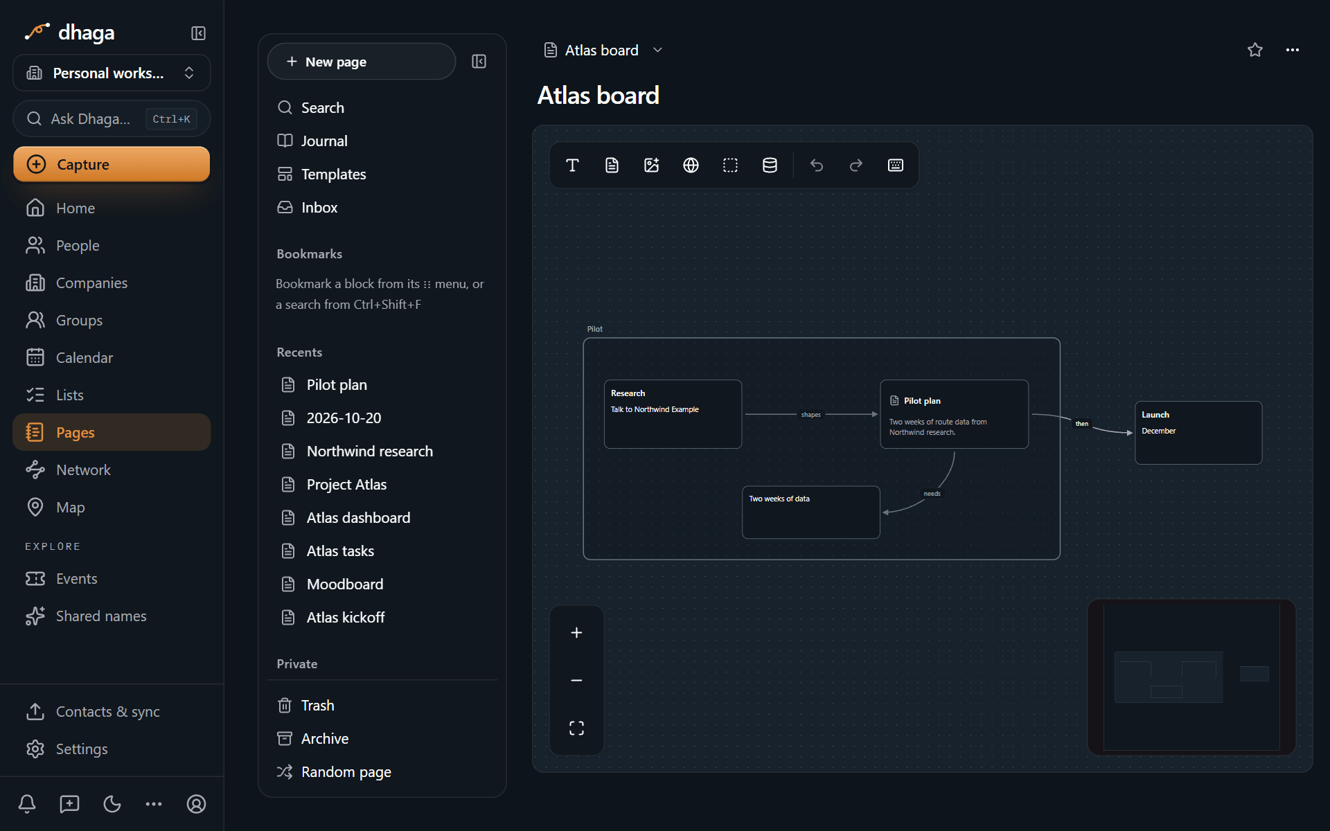1330x831 pixels.
Task: Open Shared names under Explore
Action: click(112, 616)
